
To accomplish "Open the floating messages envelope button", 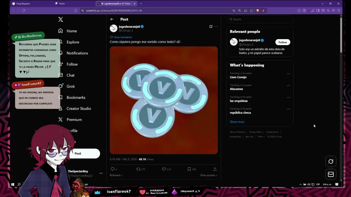I will point(331,174).
